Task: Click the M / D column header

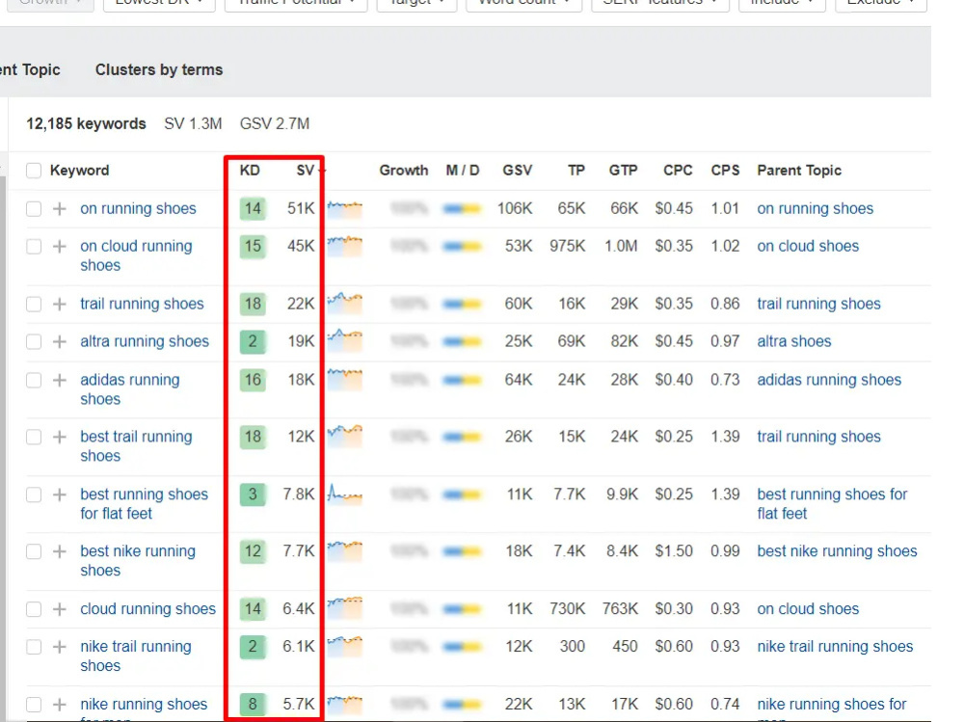Action: (x=463, y=171)
